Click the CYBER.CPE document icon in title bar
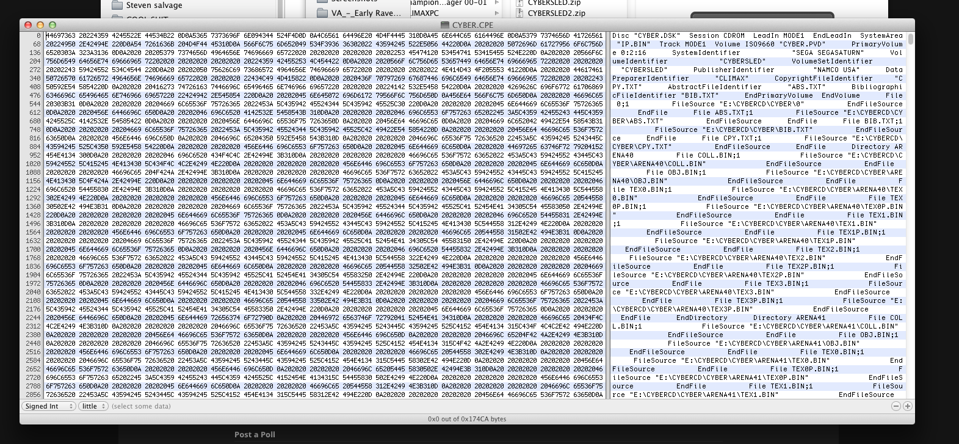This screenshot has width=959, height=444. point(444,25)
